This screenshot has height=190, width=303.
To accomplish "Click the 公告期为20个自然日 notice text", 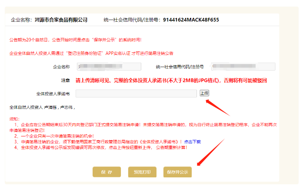I will tap(75, 40).
